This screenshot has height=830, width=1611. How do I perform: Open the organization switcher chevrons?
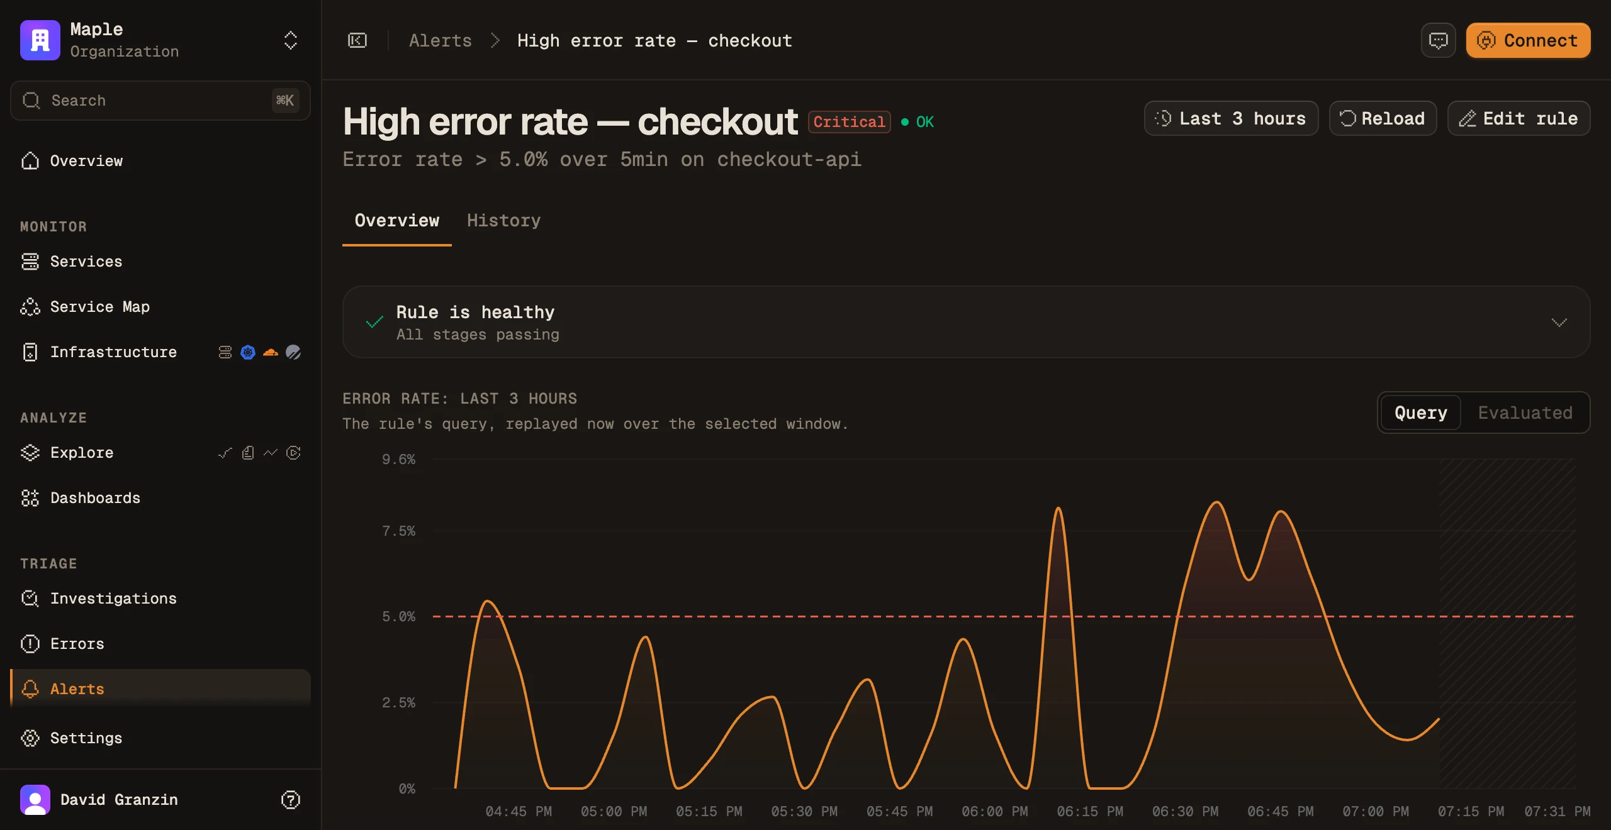[x=290, y=40]
